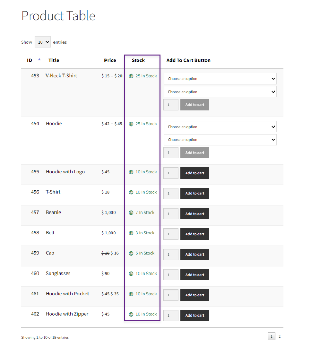Focus the quantity field for T-Shirt
311x355 pixels.
[x=171, y=193]
